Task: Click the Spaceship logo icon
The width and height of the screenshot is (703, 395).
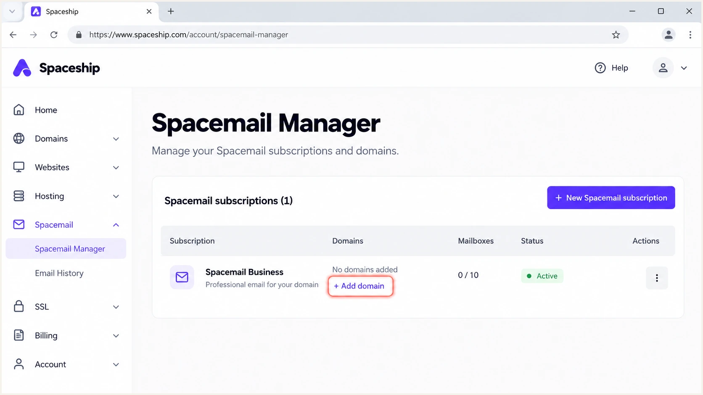Action: (22, 68)
